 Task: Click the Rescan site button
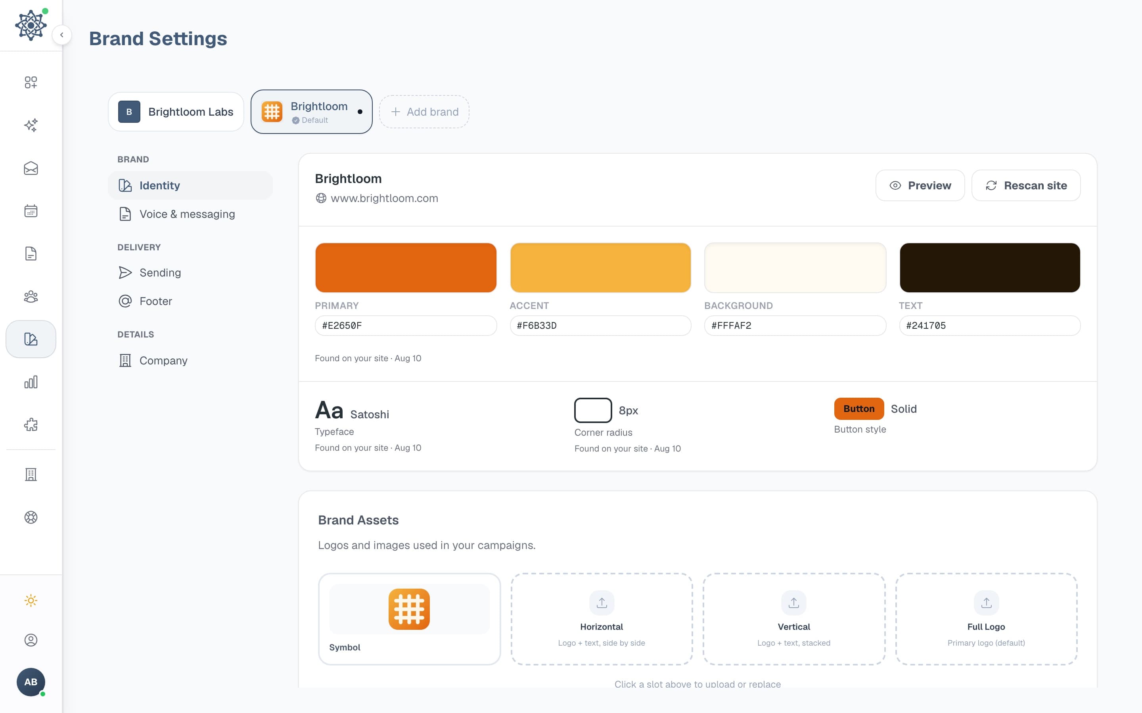coord(1026,185)
